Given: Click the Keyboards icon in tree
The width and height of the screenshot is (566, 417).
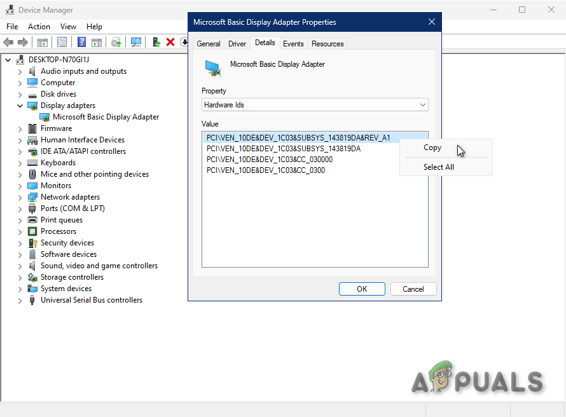Looking at the screenshot, I should 32,163.
